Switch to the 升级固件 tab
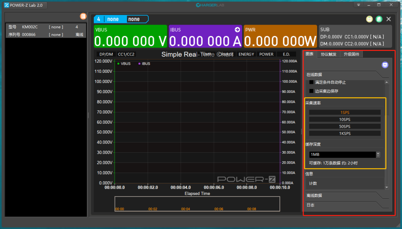The image size is (402, 229). [351, 54]
